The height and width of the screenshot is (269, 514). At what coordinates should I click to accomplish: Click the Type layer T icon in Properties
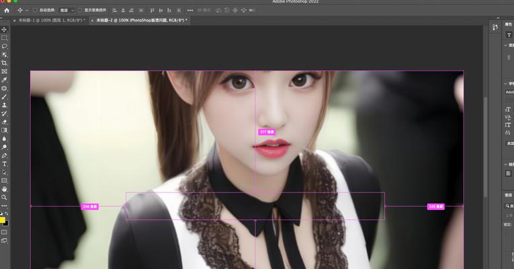(x=509, y=35)
